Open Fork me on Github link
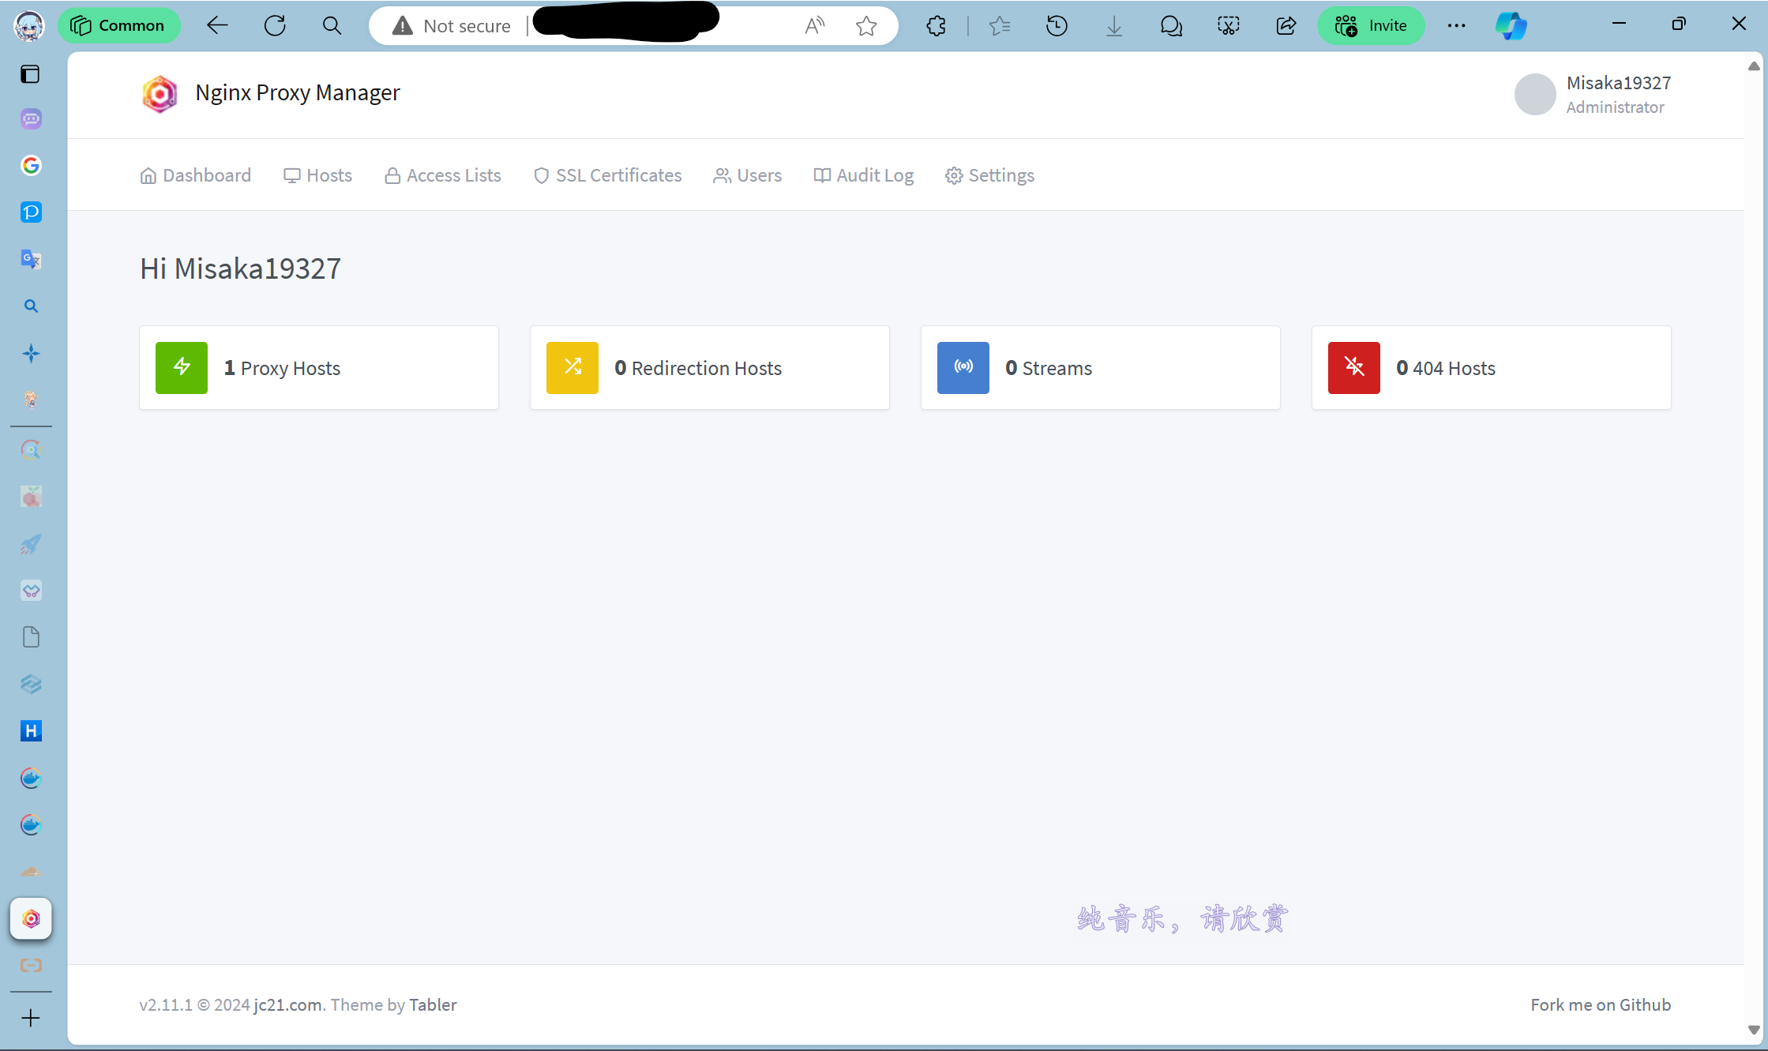 coord(1601,1005)
